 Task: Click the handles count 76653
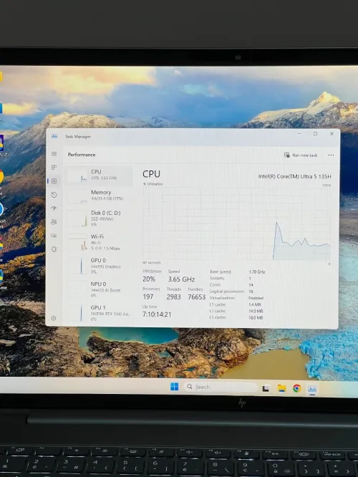196,297
